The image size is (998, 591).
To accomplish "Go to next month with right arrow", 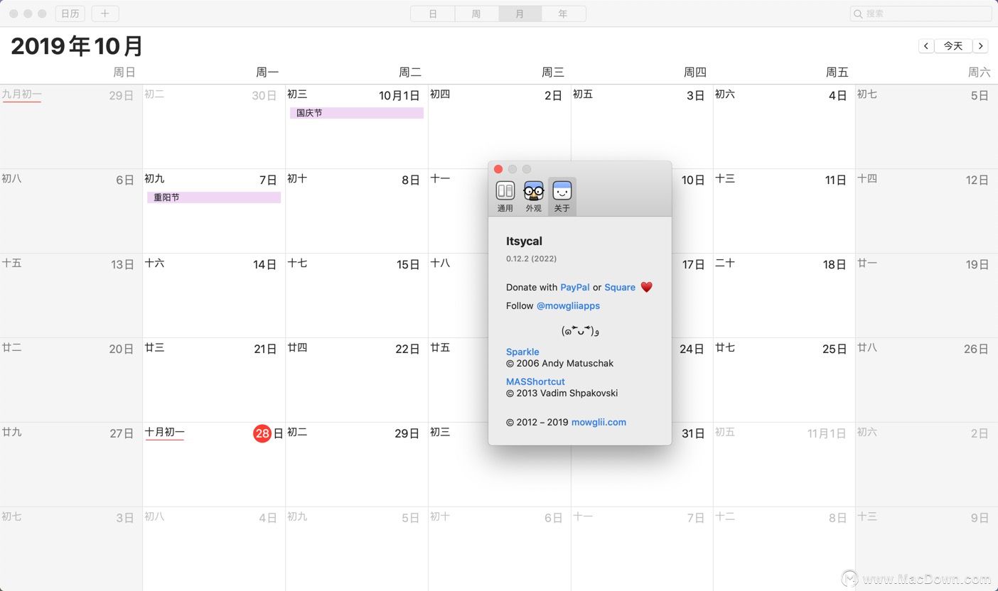I will click(980, 46).
